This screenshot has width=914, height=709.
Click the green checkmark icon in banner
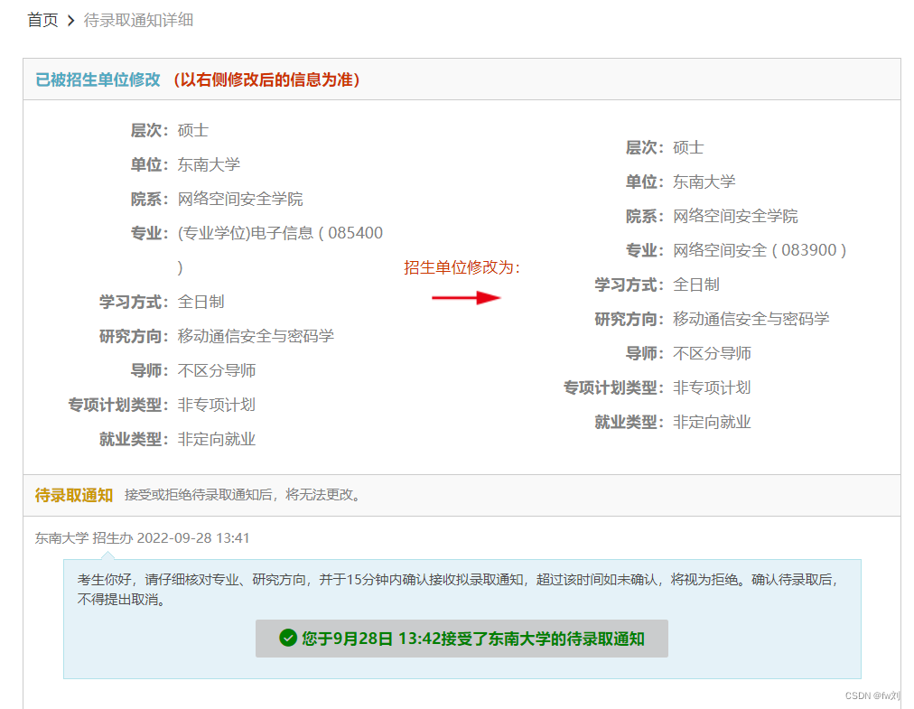click(288, 638)
